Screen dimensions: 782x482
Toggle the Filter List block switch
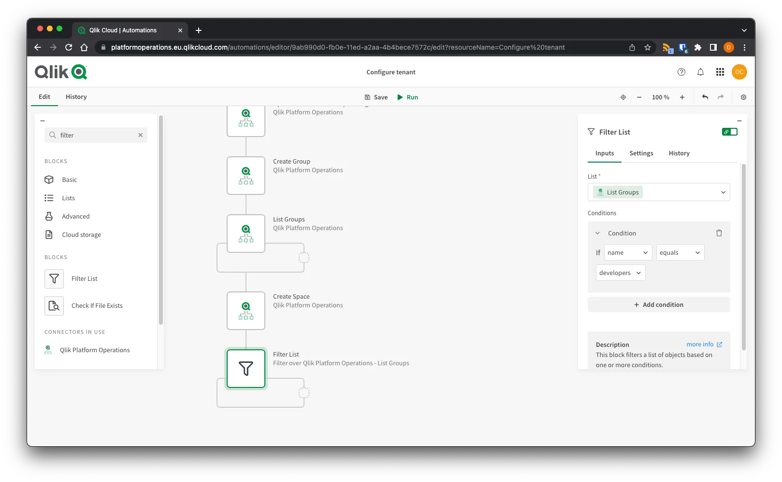click(729, 132)
